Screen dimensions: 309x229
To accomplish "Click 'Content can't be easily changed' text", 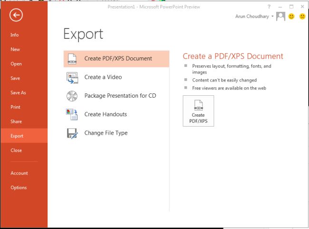I will 224,80.
